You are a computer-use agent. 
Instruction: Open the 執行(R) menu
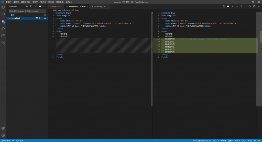51,2
